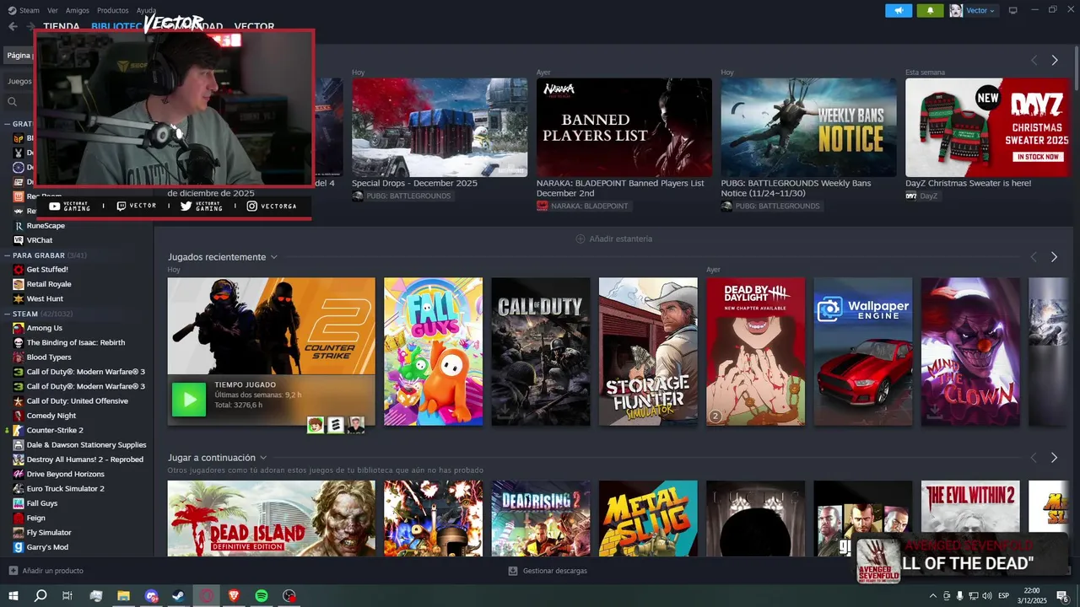Go back with the navigation arrow
Screen dimensions: 1080x607
(x=12, y=26)
